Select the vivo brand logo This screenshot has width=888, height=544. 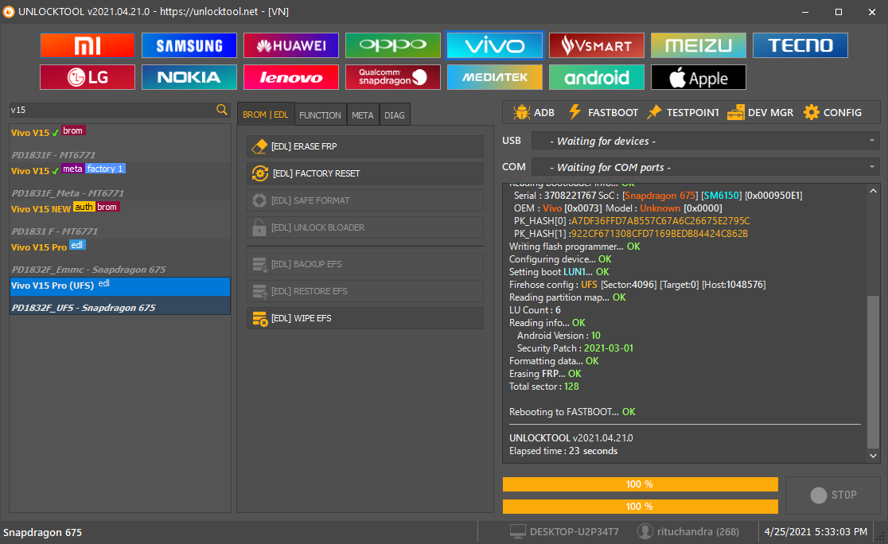point(495,45)
